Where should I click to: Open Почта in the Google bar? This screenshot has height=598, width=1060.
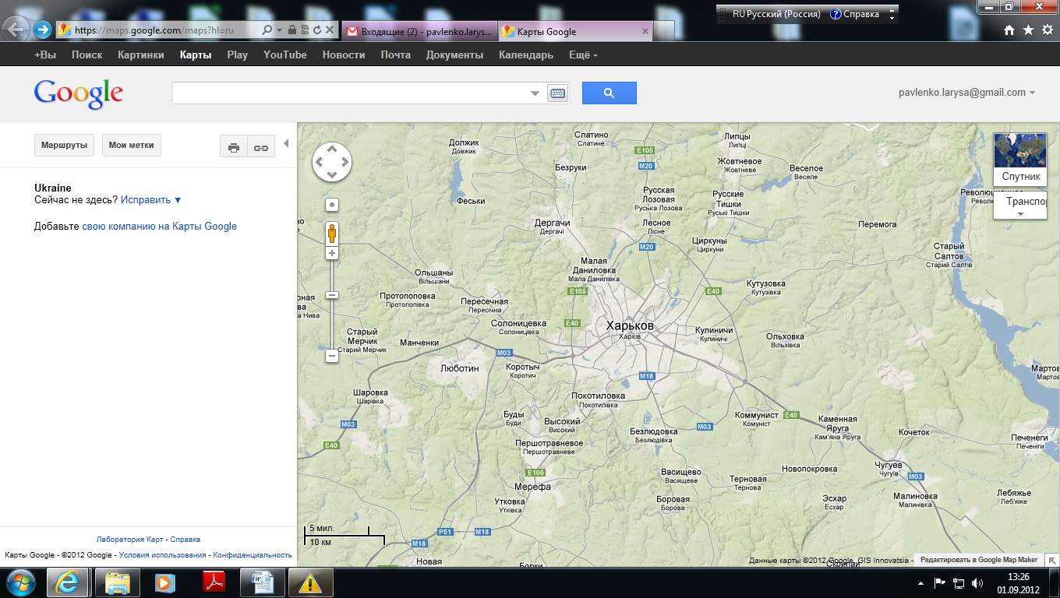395,55
